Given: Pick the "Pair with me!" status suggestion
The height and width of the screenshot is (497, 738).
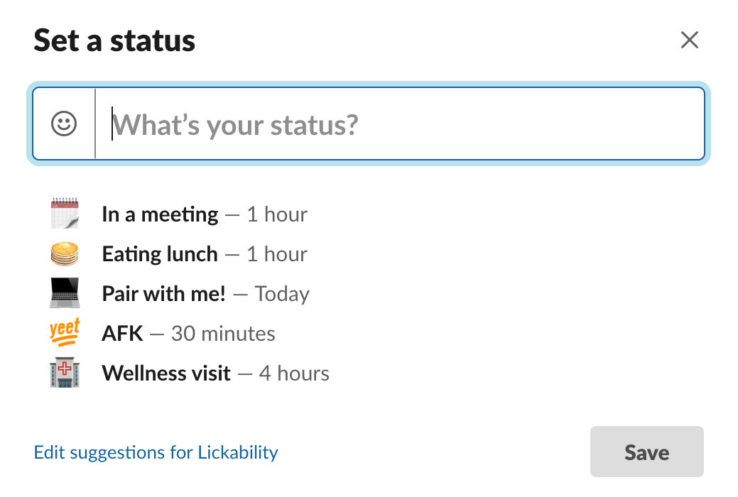Looking at the screenshot, I should click(x=163, y=294).
